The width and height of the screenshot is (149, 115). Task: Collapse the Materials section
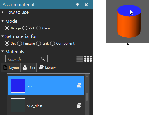click(3, 51)
